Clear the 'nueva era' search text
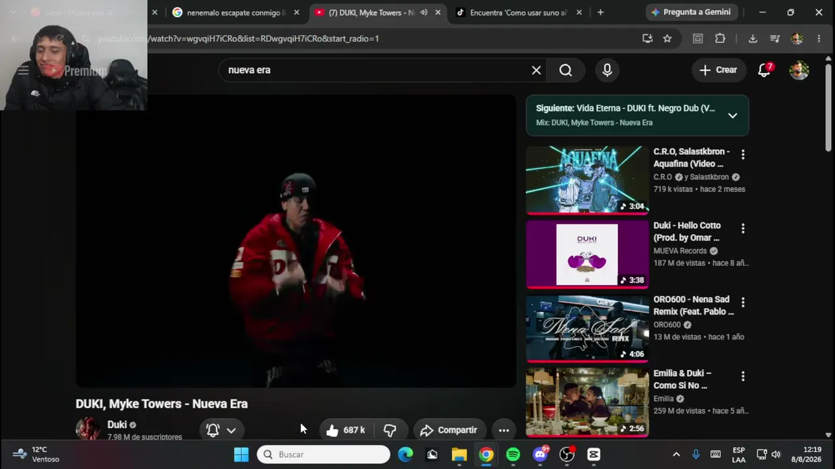This screenshot has height=469, width=835. [x=536, y=70]
